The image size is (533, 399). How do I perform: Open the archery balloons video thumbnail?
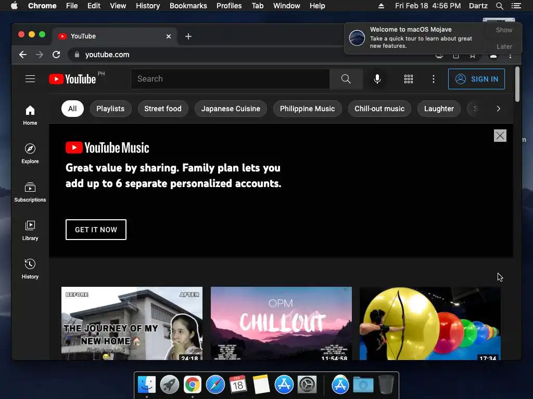click(430, 323)
